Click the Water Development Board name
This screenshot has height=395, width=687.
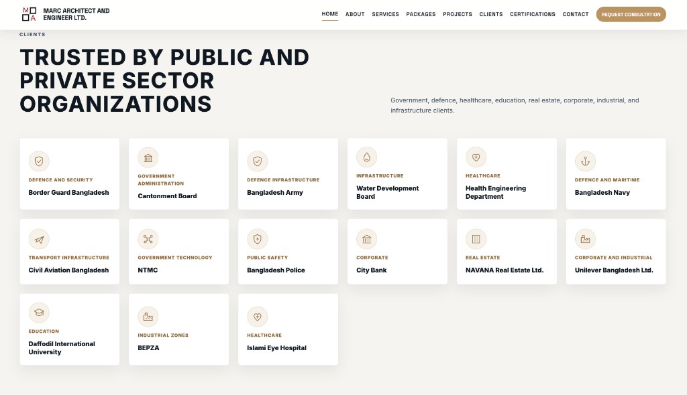[x=387, y=192]
